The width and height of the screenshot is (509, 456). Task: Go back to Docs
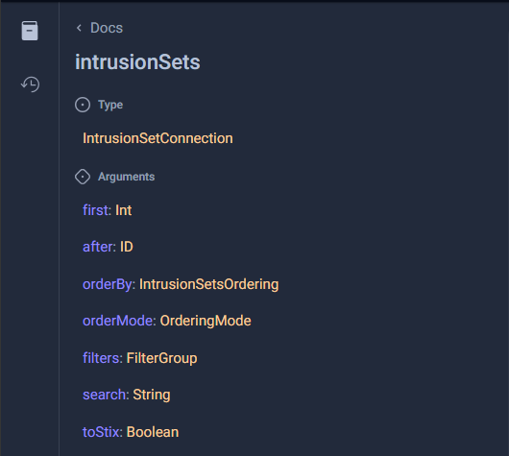point(107,28)
